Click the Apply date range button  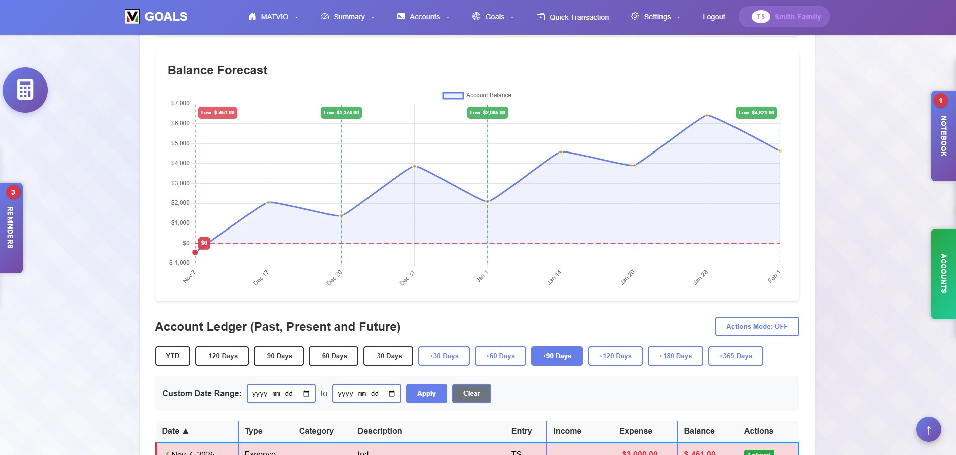tap(426, 394)
